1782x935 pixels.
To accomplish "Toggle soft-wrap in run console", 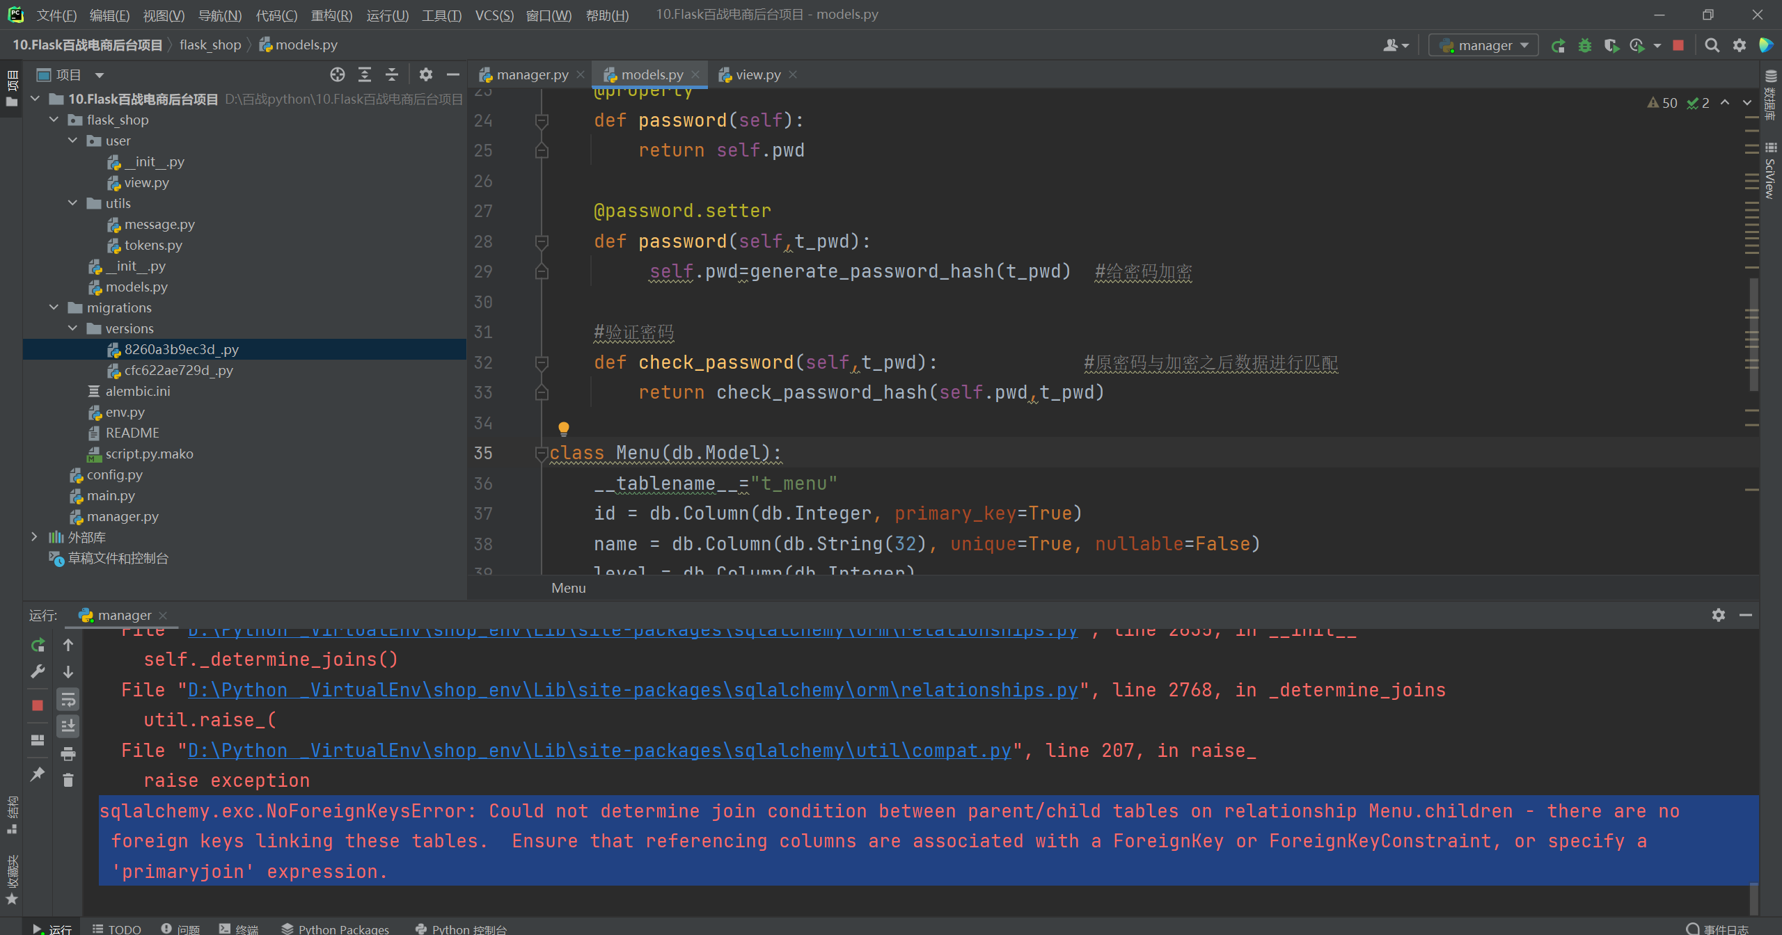I will click(68, 699).
